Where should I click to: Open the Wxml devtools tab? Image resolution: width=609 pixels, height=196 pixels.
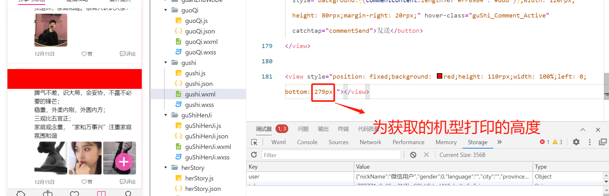(278, 142)
